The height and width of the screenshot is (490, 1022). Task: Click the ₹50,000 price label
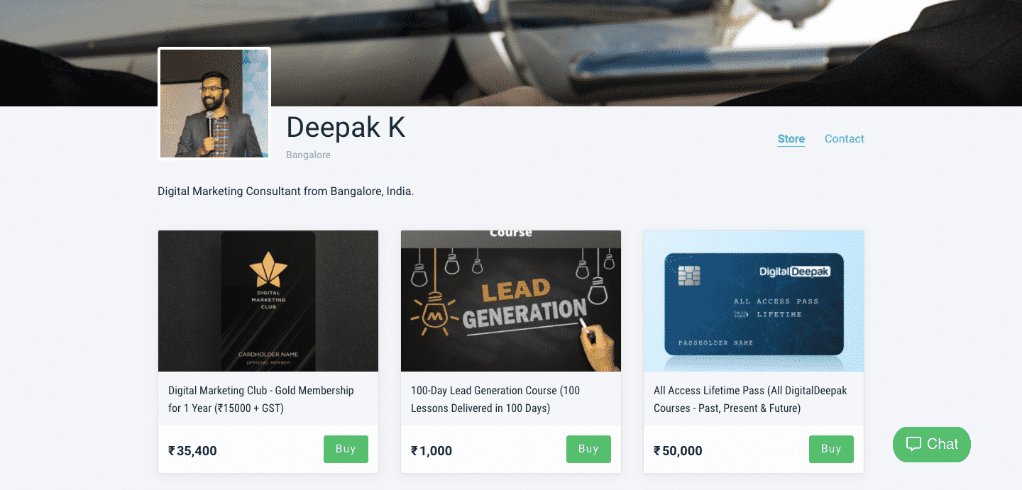678,451
